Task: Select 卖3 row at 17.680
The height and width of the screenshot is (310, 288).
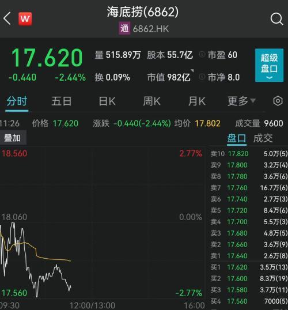Action: pyautogui.click(x=249, y=233)
